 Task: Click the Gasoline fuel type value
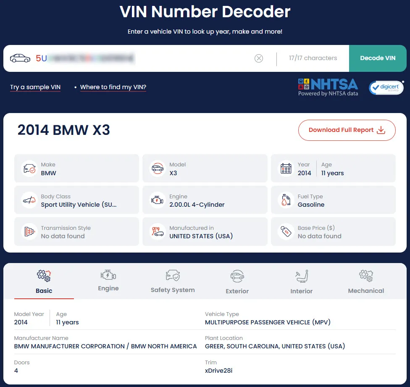311,205
